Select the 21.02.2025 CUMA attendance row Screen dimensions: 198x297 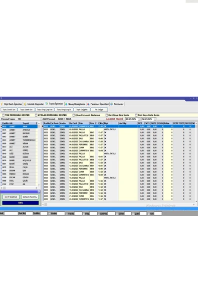(119, 196)
